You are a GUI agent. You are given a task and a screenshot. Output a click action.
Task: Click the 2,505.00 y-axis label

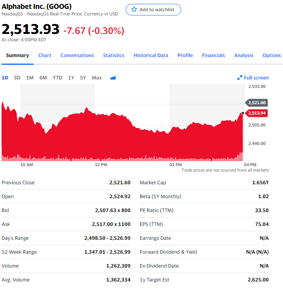coord(257,125)
